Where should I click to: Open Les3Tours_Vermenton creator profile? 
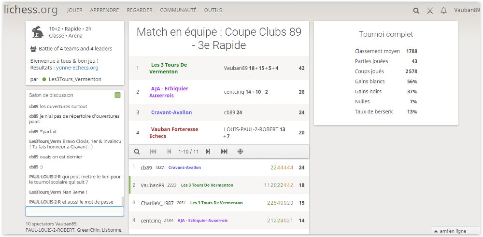click(x=75, y=80)
